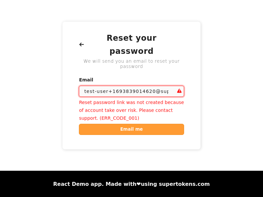Click the Email field label
263x197 pixels.
pos(86,80)
